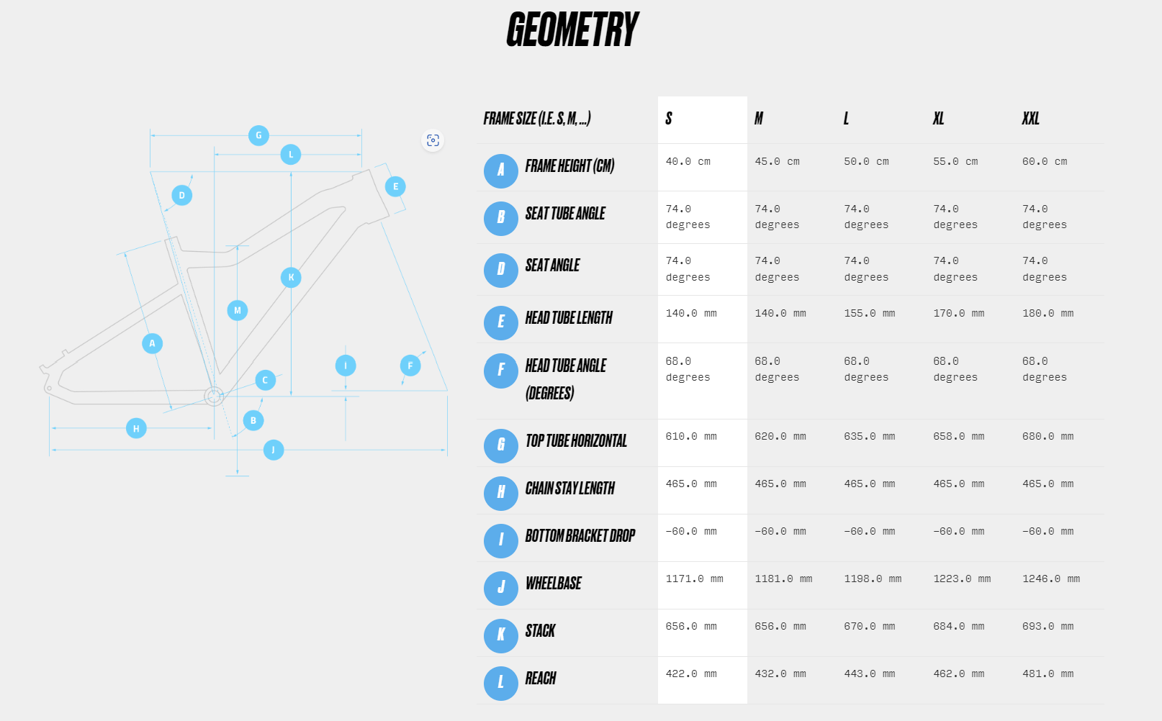Click the Bottom Bracket Drop row label
Viewport: 1162px width, 721px height.
(580, 536)
